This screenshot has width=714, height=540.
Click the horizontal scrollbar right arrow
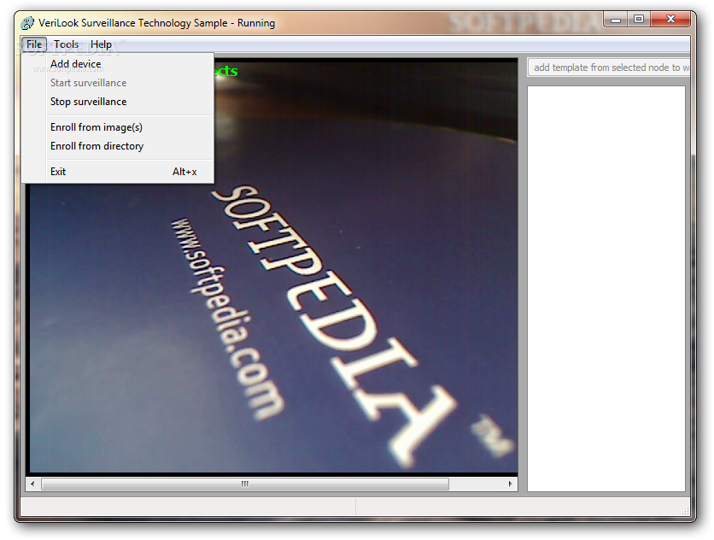click(x=511, y=484)
